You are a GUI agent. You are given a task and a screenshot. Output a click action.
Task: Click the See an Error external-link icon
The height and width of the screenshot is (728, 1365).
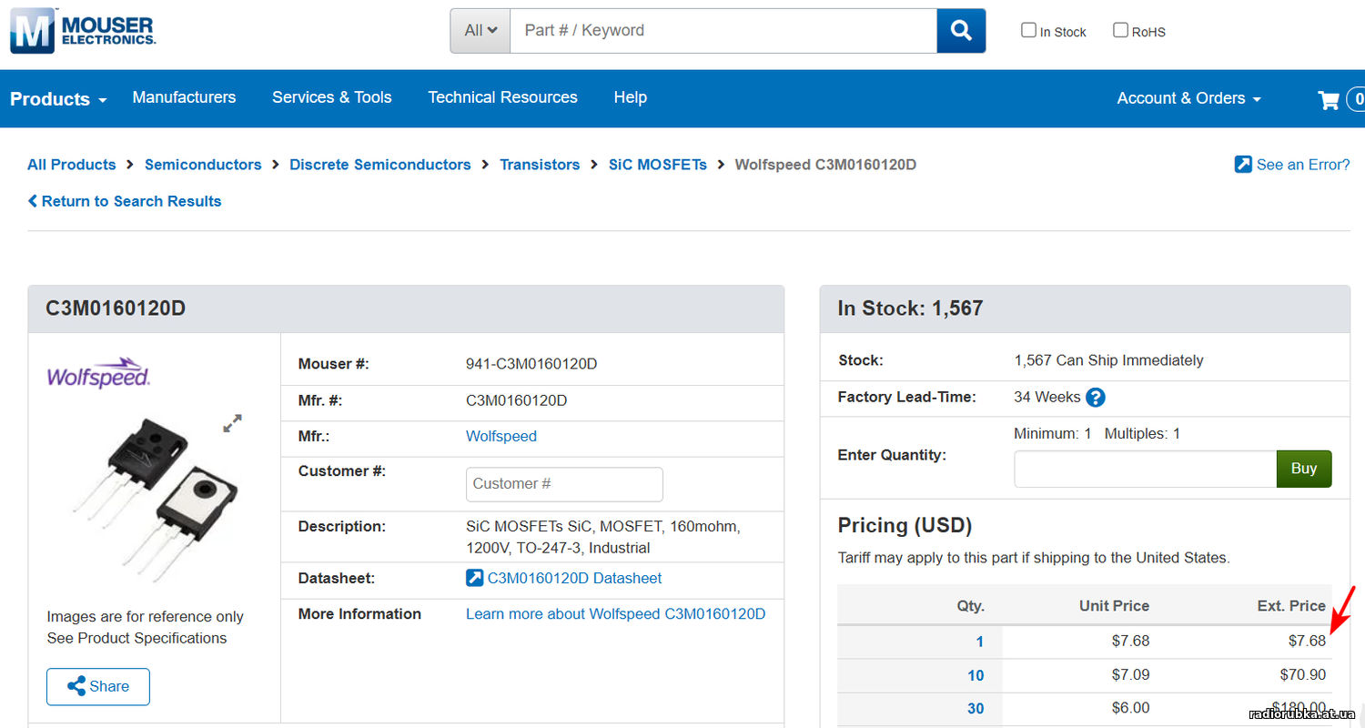point(1243,165)
